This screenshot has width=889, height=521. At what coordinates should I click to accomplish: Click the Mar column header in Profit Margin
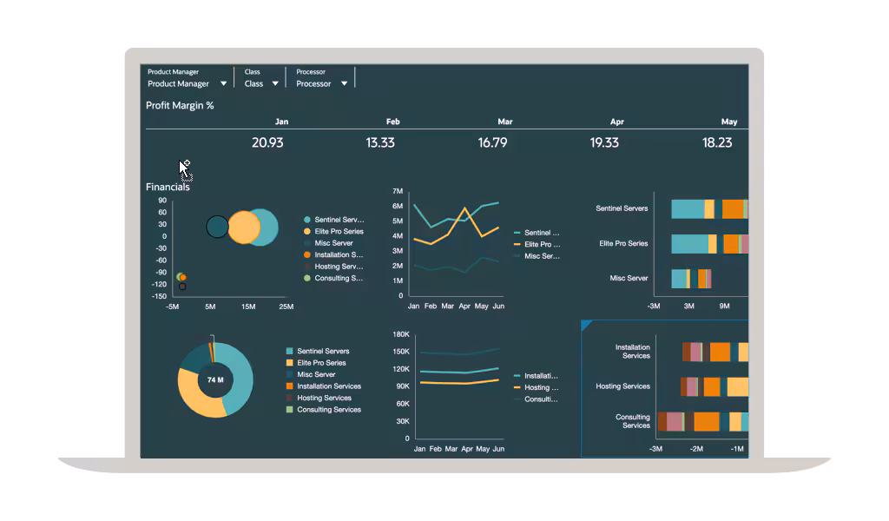tap(505, 122)
